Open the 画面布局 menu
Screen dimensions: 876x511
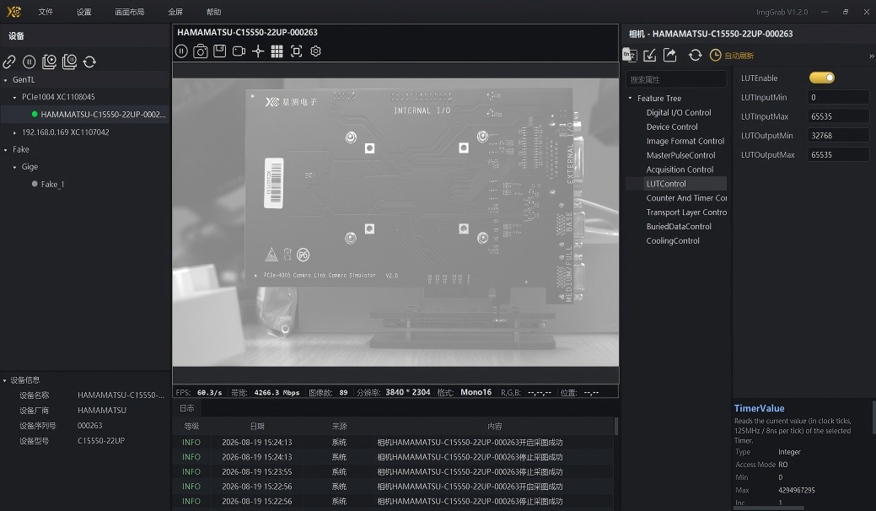[129, 12]
